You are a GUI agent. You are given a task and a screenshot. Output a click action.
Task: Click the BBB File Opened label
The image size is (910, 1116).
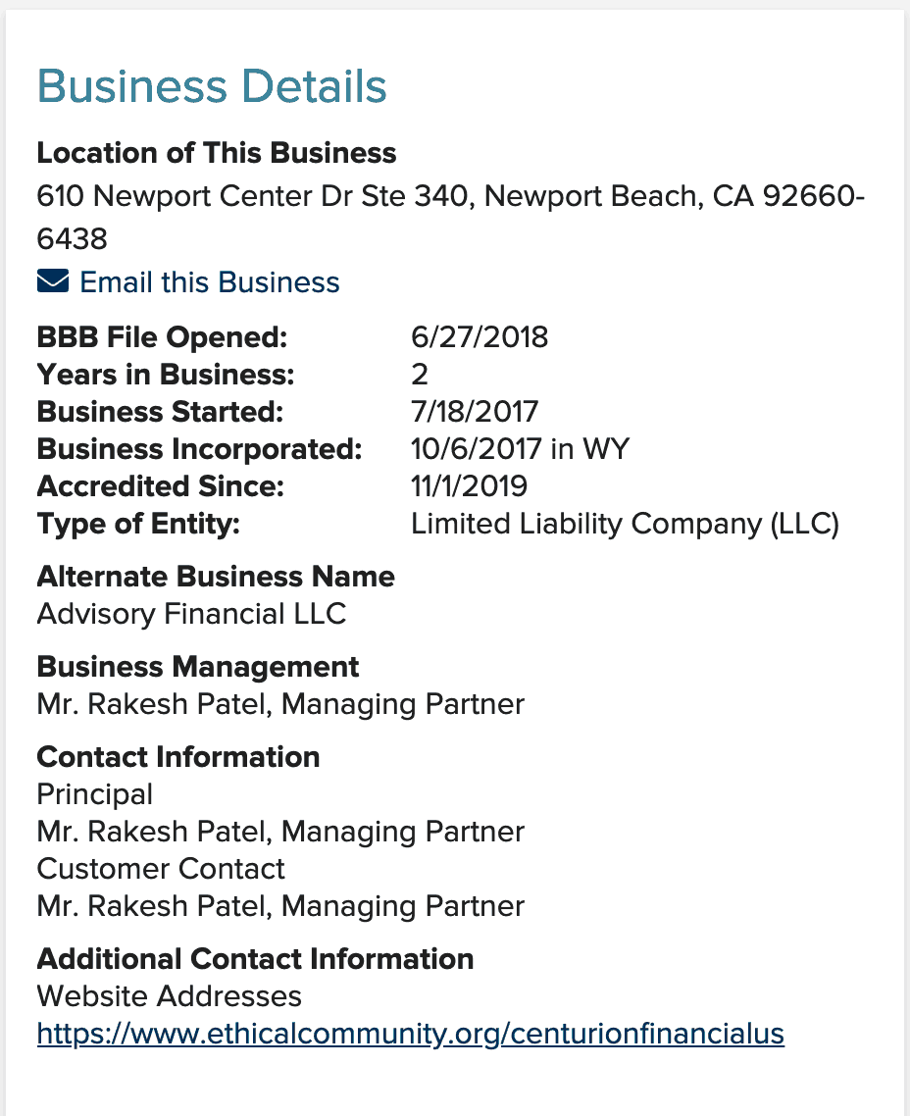point(162,337)
